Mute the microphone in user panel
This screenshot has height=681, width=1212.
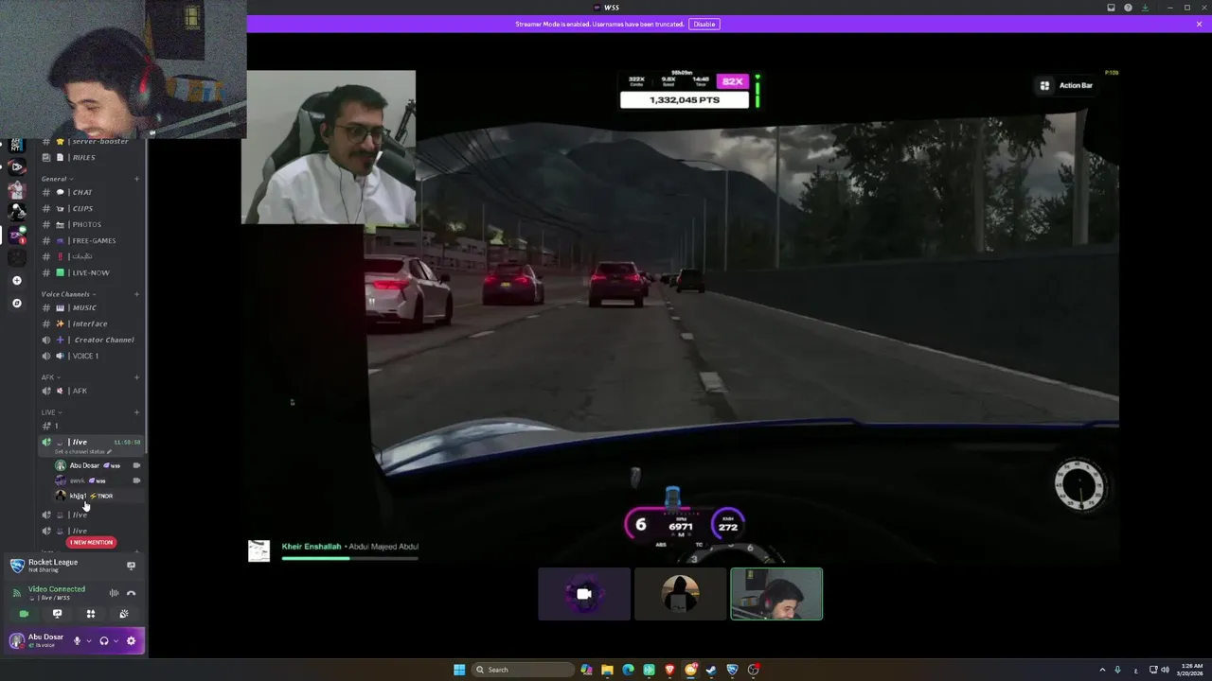[78, 640]
